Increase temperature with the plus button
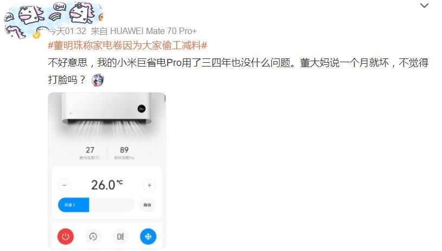Screen dimensions: 442x251 149,185
